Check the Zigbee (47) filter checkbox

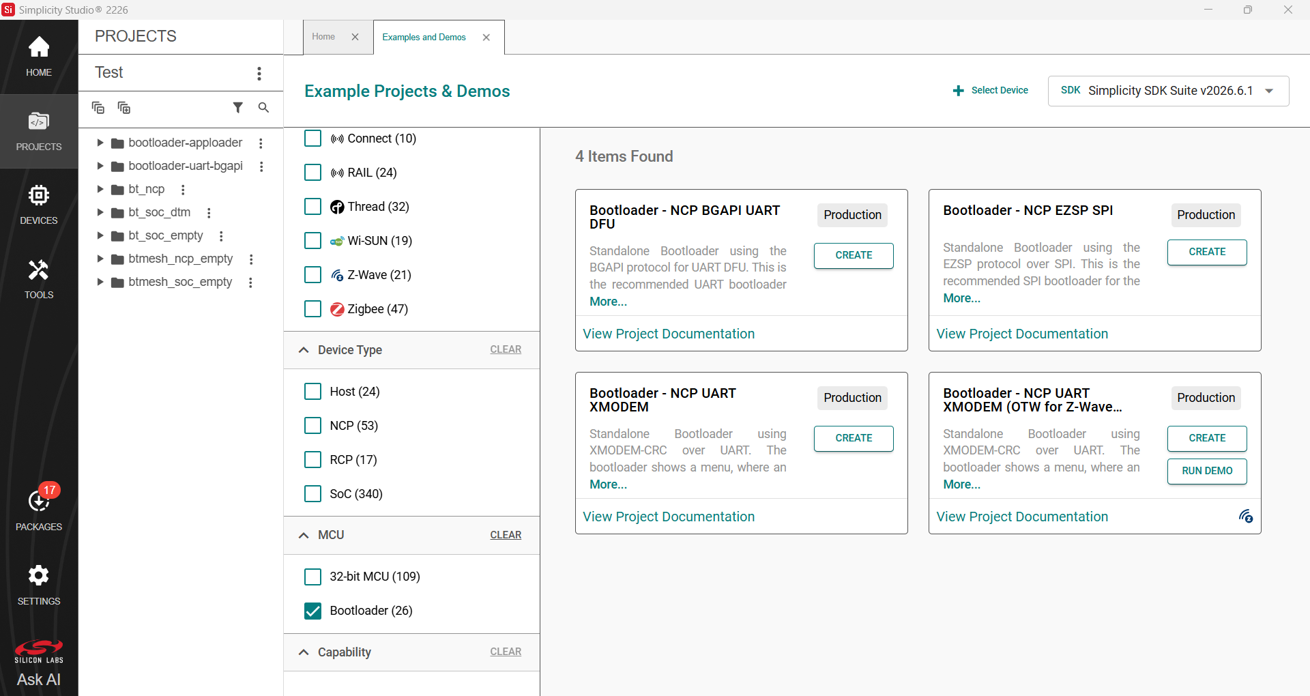(x=313, y=309)
